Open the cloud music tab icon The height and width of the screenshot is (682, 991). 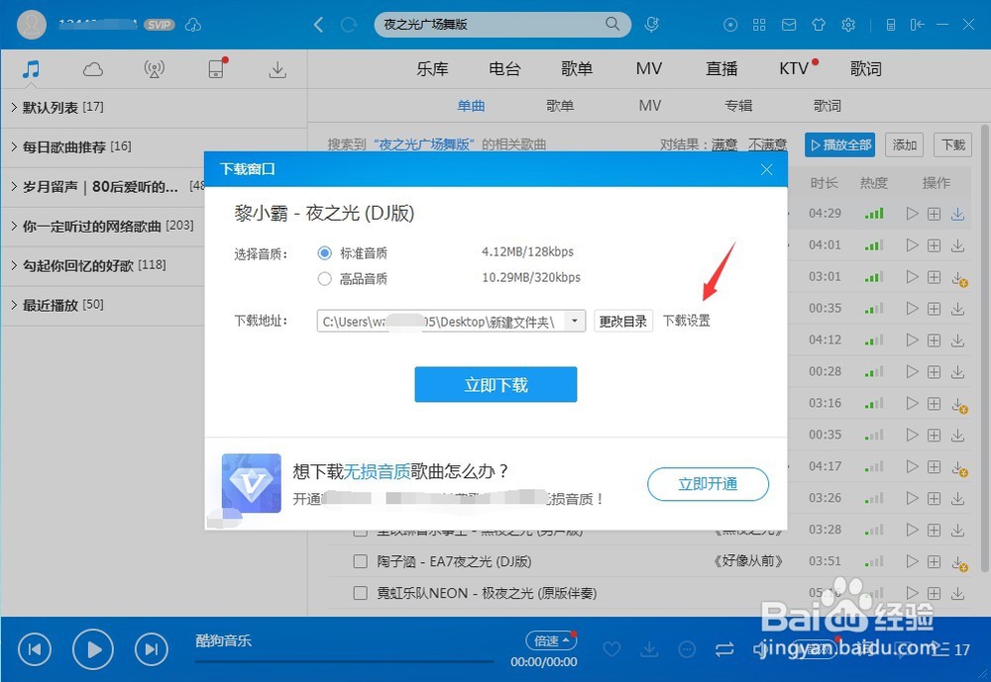pyautogui.click(x=93, y=69)
